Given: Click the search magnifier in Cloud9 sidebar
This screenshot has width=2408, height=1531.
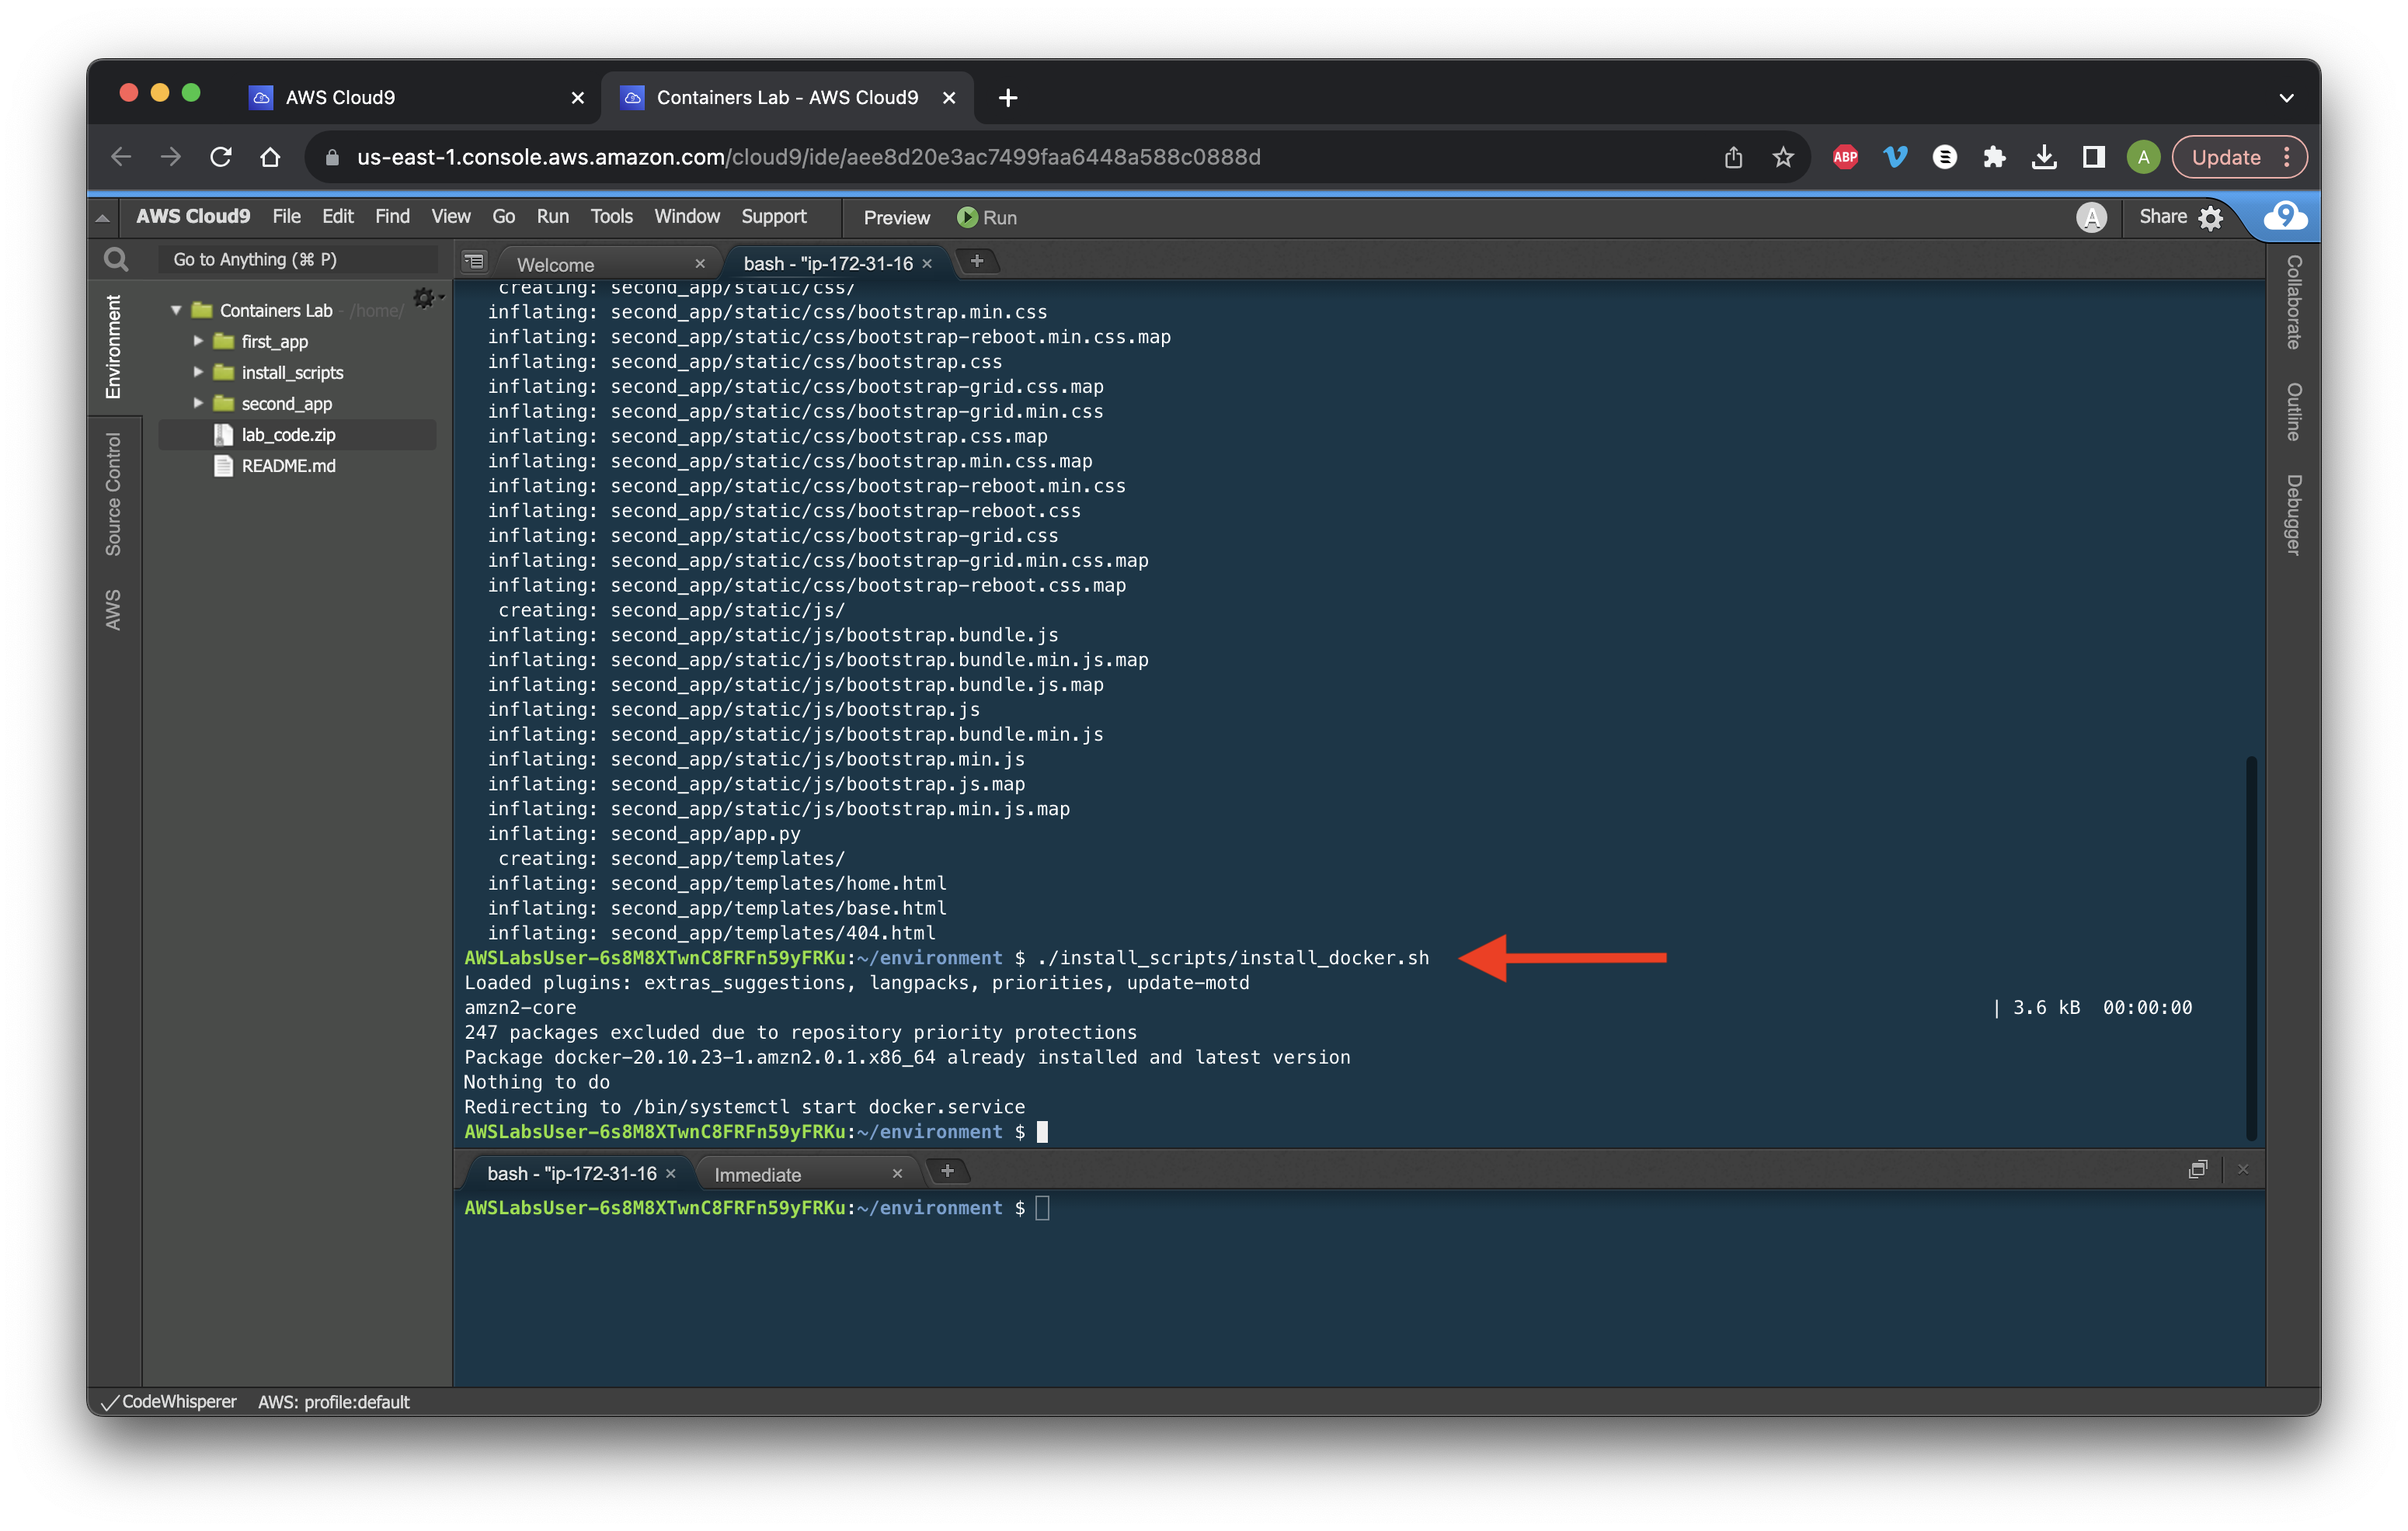Looking at the screenshot, I should (x=116, y=260).
